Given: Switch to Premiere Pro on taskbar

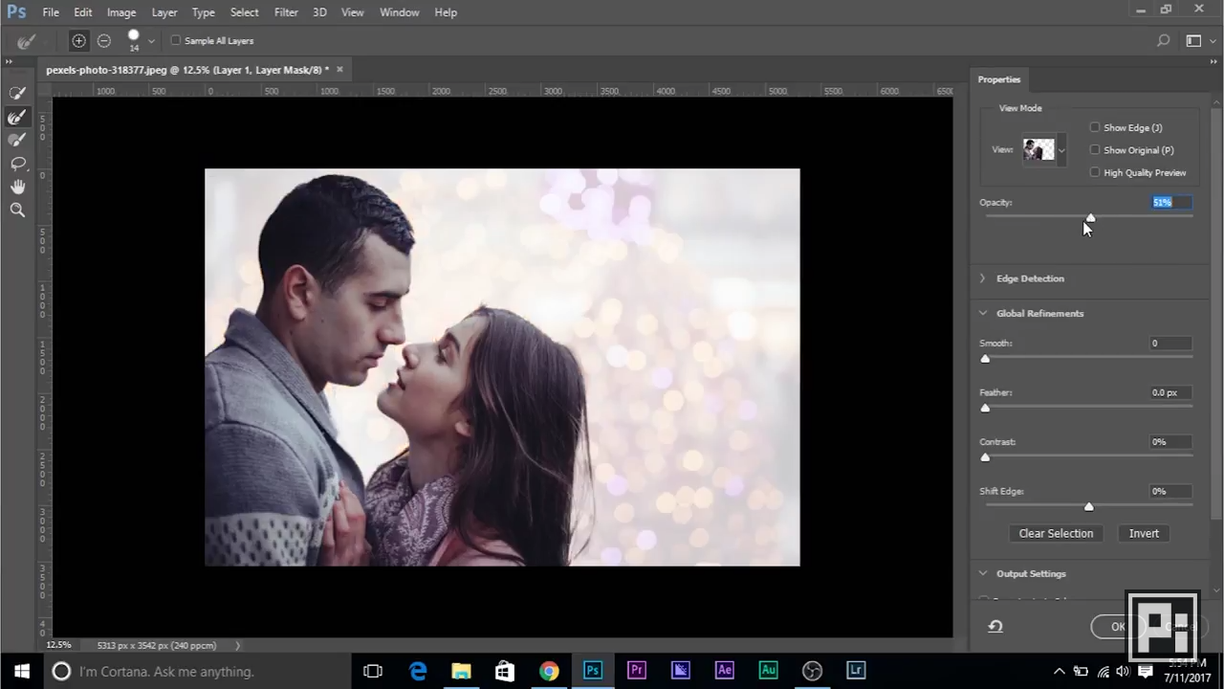Looking at the screenshot, I should point(636,671).
